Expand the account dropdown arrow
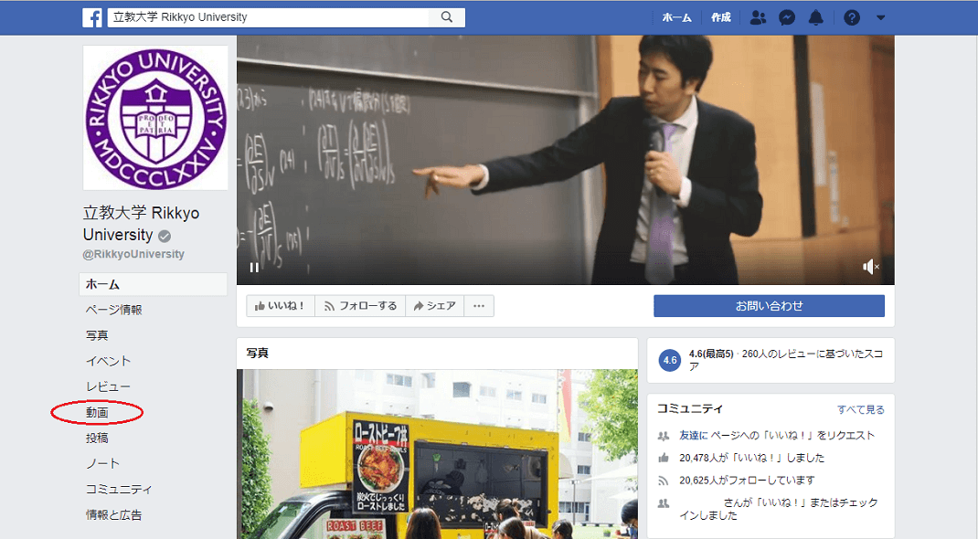 pos(881,18)
